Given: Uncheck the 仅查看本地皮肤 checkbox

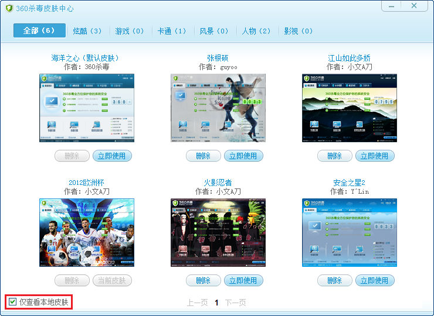Looking at the screenshot, I should (x=12, y=302).
